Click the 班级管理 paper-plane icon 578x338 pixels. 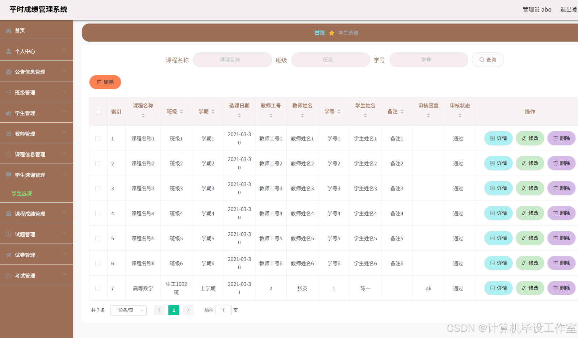[x=9, y=93]
